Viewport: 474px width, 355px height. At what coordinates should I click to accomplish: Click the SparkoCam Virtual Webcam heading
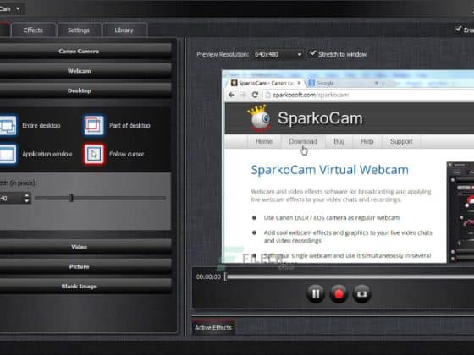329,170
